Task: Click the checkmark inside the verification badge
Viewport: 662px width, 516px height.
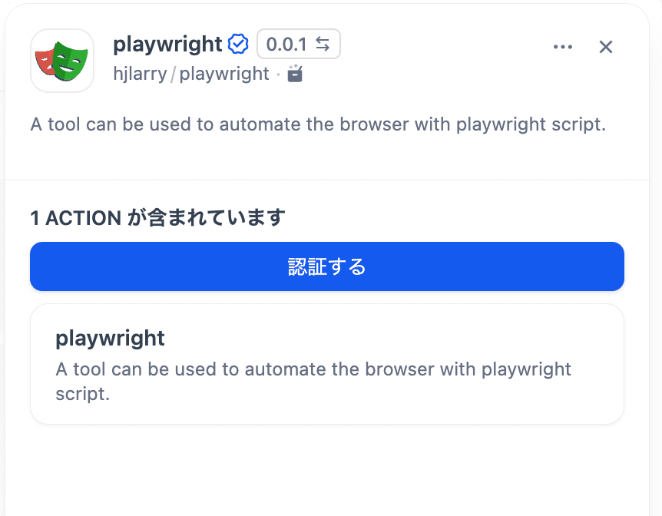Action: point(238,44)
